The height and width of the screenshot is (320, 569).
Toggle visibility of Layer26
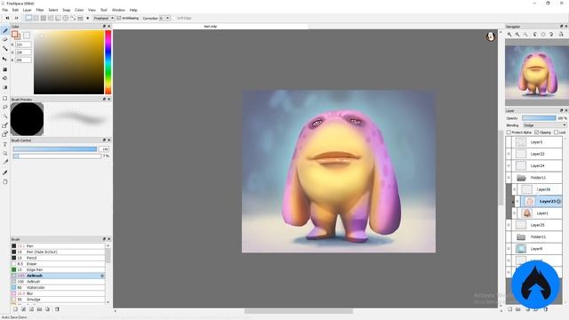(514, 189)
